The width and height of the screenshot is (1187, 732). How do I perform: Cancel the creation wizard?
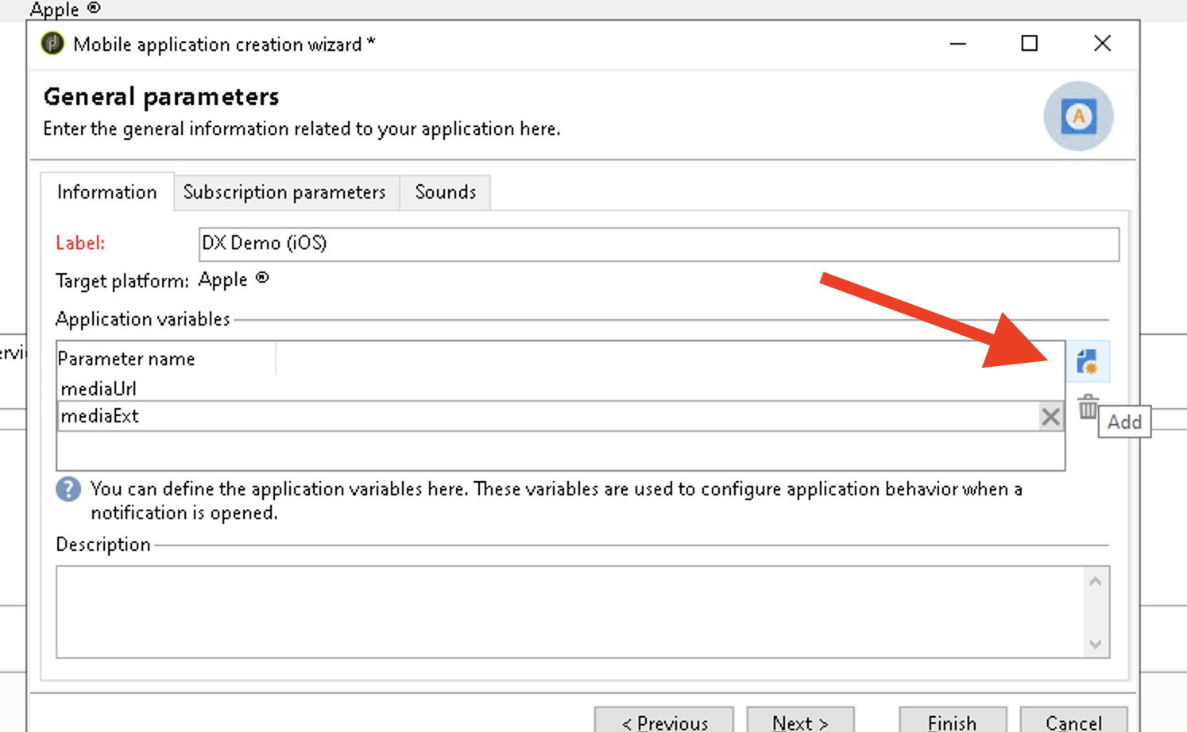pyautogui.click(x=1073, y=722)
